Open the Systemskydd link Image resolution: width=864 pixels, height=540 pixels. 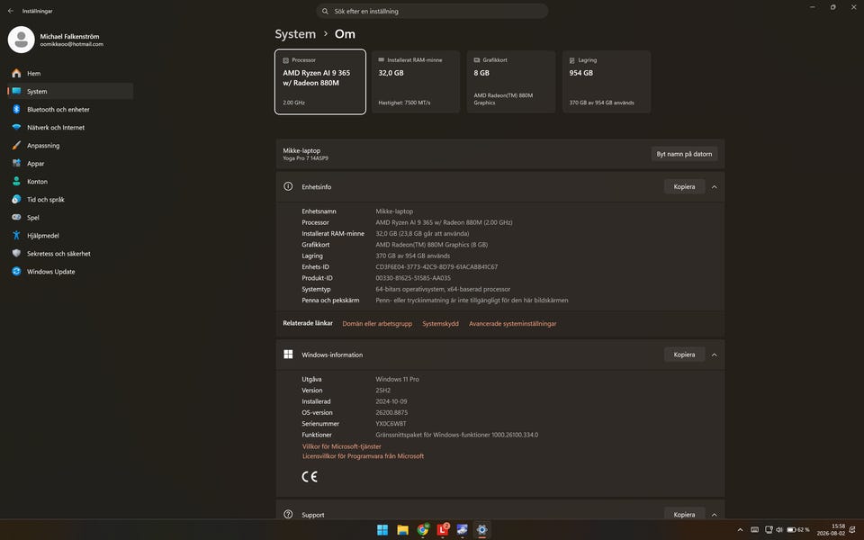[440, 324]
